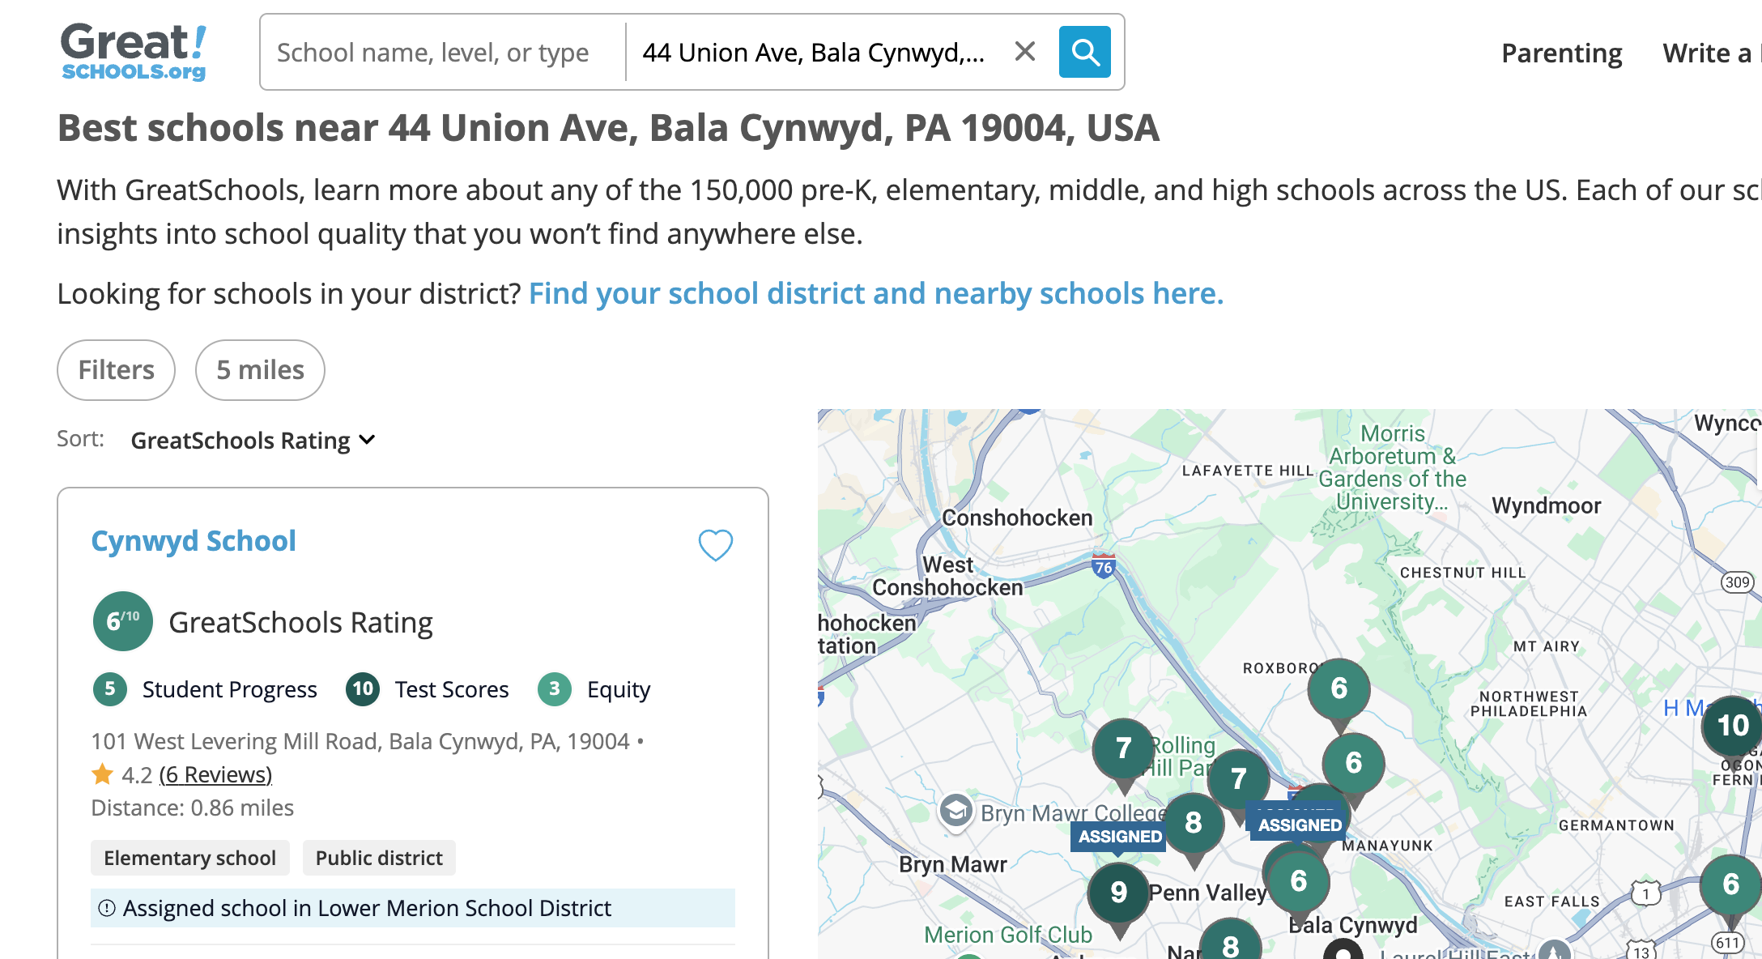The image size is (1762, 959).
Task: Click the rating 6 pin near Roxborough
Action: pos(1339,688)
